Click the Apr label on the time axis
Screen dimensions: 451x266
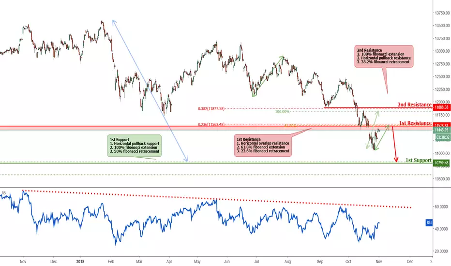pyautogui.click(x=169, y=261)
